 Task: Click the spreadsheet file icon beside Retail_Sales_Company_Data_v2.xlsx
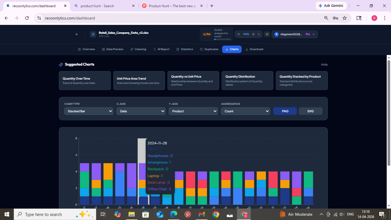click(x=93, y=34)
